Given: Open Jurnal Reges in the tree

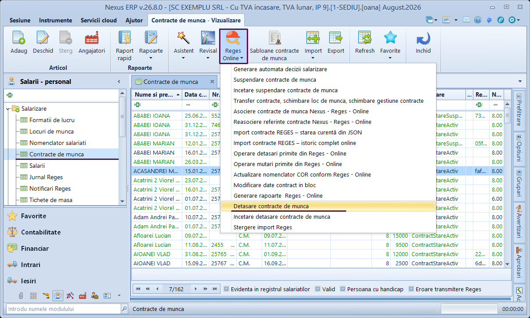Looking at the screenshot, I should (x=46, y=177).
